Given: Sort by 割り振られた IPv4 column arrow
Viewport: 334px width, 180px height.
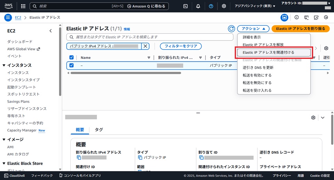Looking at the screenshot, I should 200,58.
